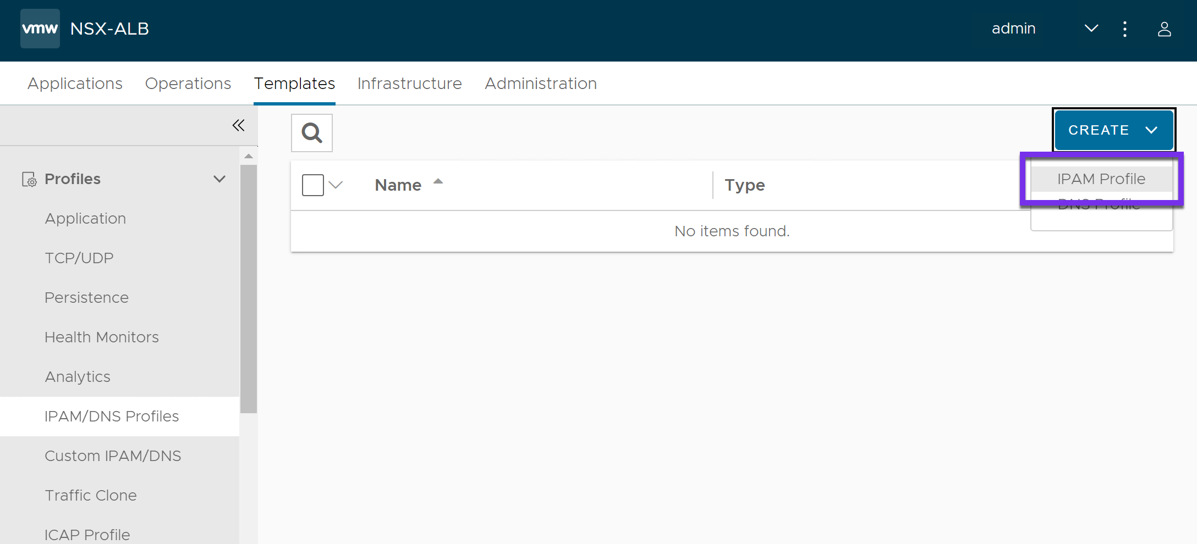Collapse the Profiles section chevron
Viewport: 1197px width, 544px height.
pyautogui.click(x=219, y=179)
